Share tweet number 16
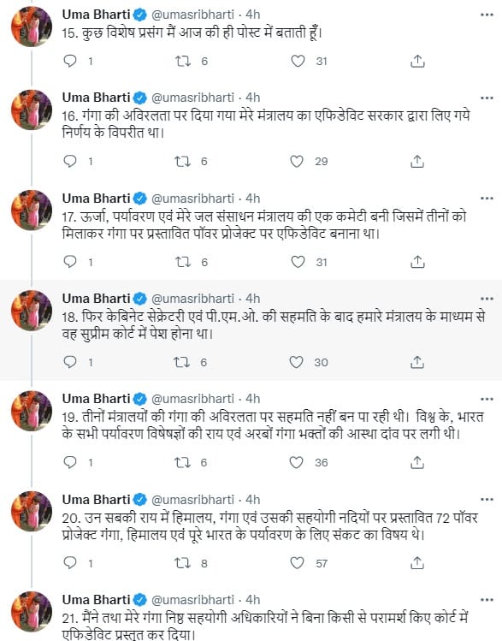The height and width of the screenshot is (641, 502). [x=417, y=162]
